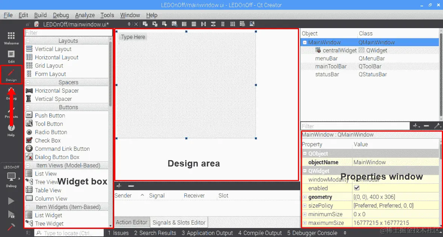Switch to Action Editor tab
The image size is (443, 237).
click(132, 222)
